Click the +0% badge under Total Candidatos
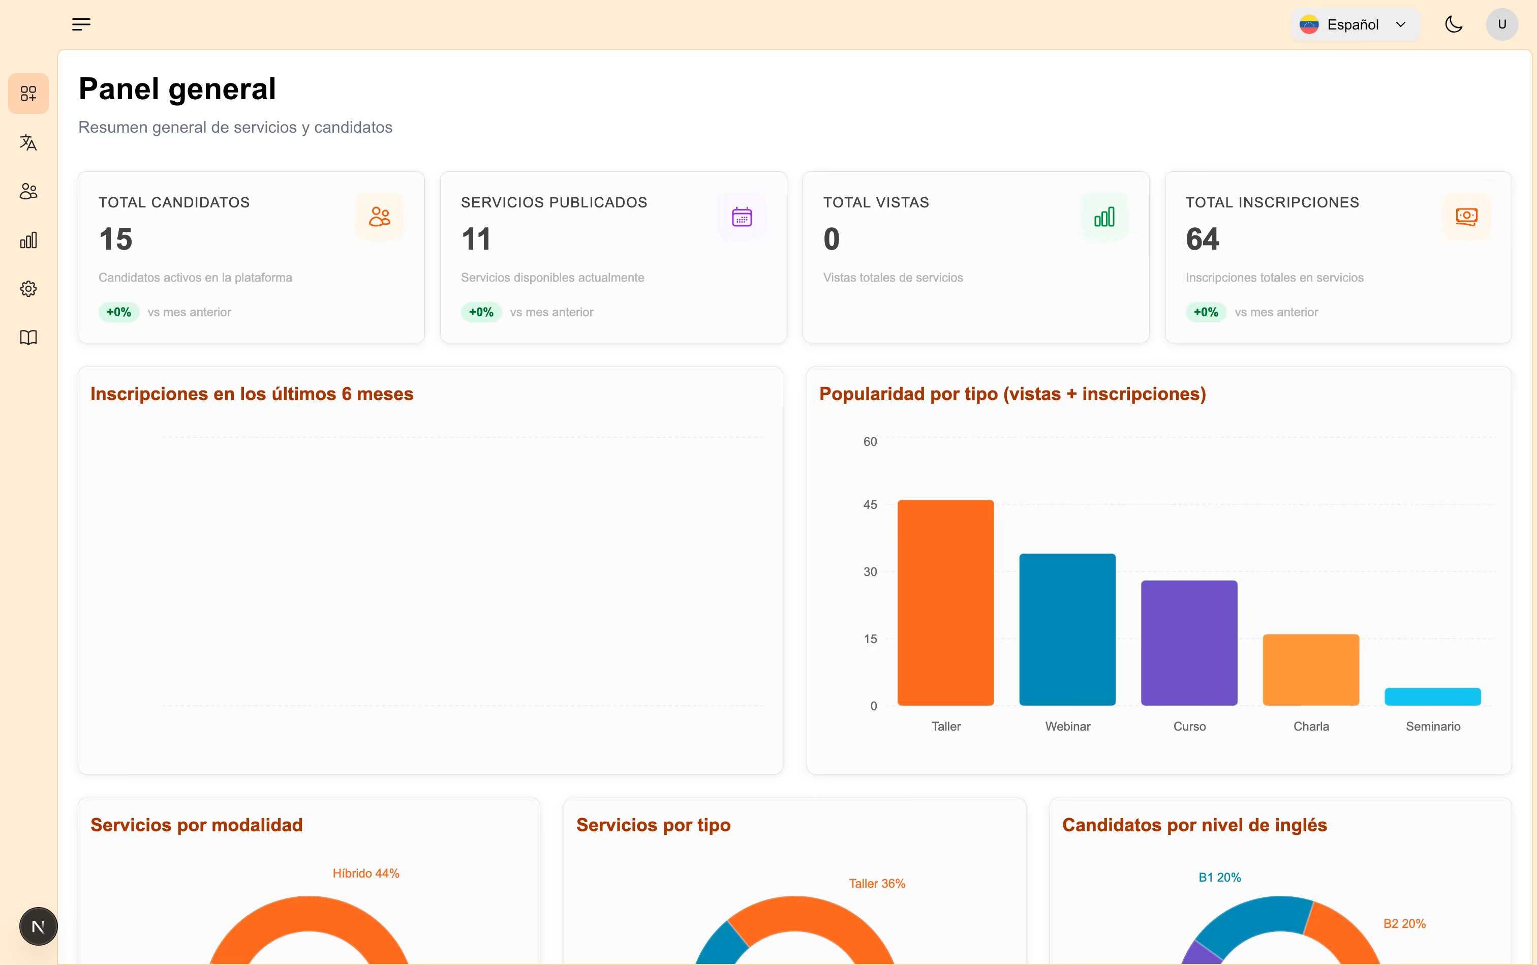Image resolution: width=1537 pixels, height=965 pixels. tap(118, 312)
